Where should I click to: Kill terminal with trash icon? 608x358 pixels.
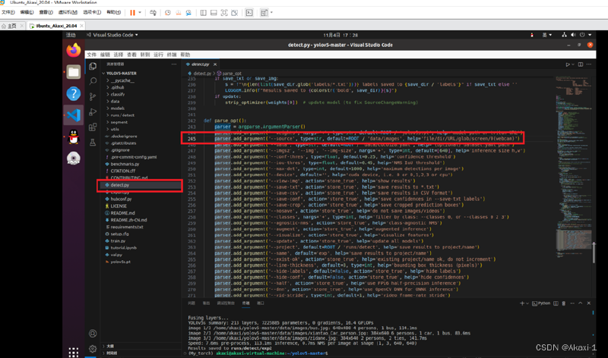click(x=564, y=303)
